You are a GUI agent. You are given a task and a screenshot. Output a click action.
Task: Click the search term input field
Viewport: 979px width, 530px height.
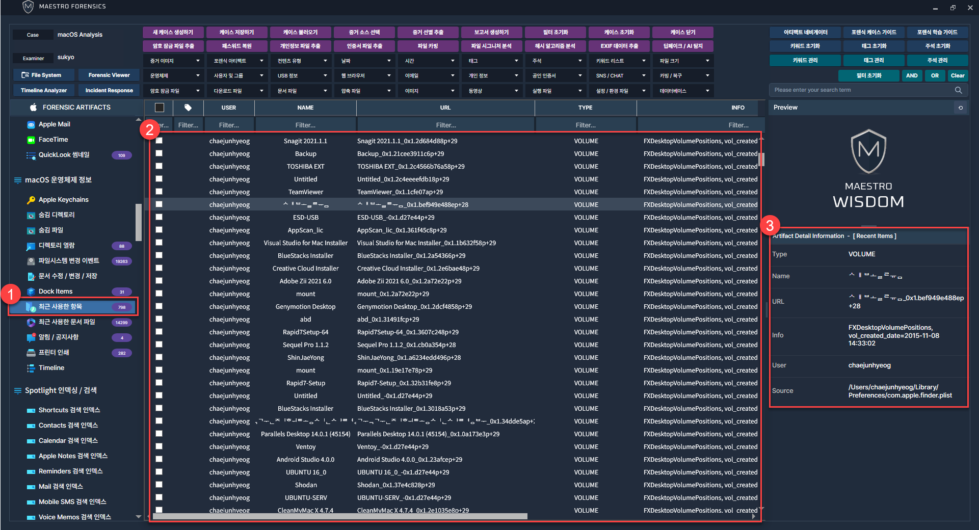(x=861, y=90)
